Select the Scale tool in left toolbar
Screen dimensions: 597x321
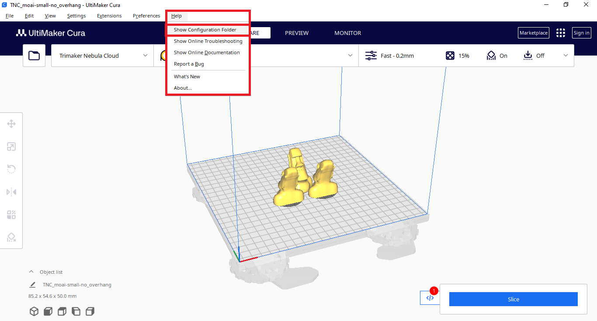coord(11,147)
